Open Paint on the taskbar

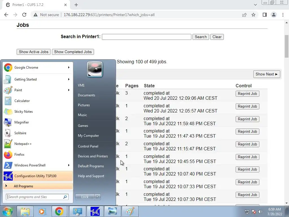tap(130, 211)
